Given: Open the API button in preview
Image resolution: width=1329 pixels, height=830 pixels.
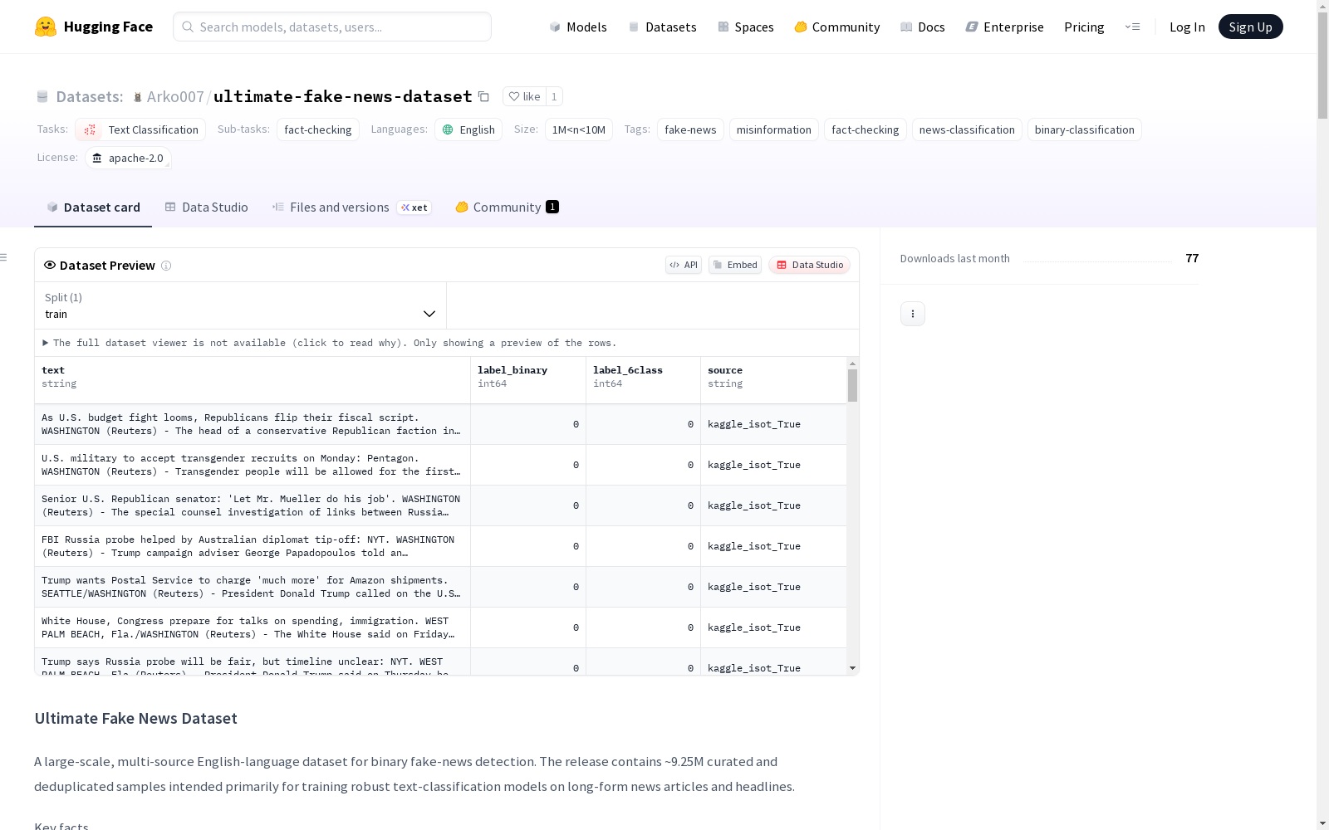Looking at the screenshot, I should [x=684, y=265].
